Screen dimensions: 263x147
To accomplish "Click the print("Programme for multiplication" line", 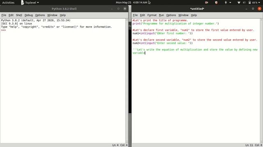I will click(175, 24).
